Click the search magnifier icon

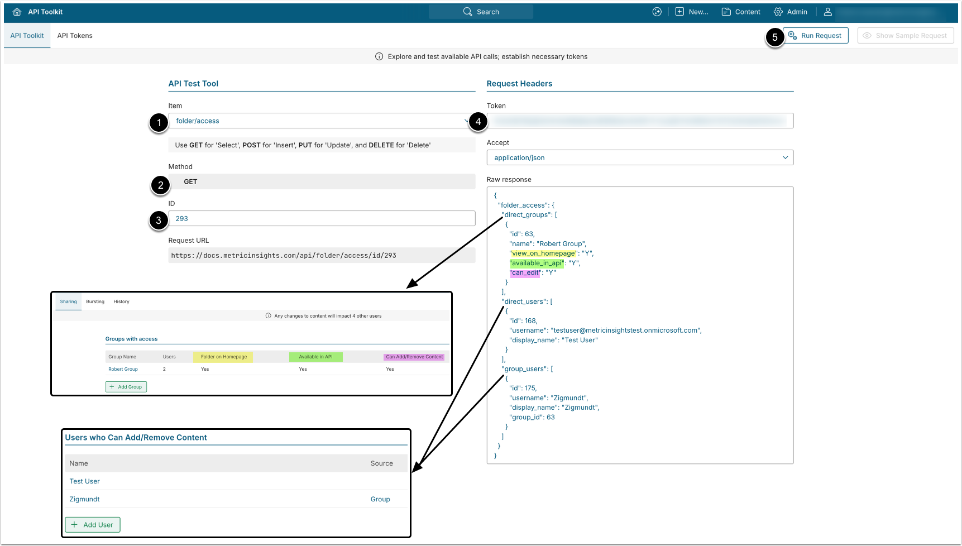[x=467, y=12]
